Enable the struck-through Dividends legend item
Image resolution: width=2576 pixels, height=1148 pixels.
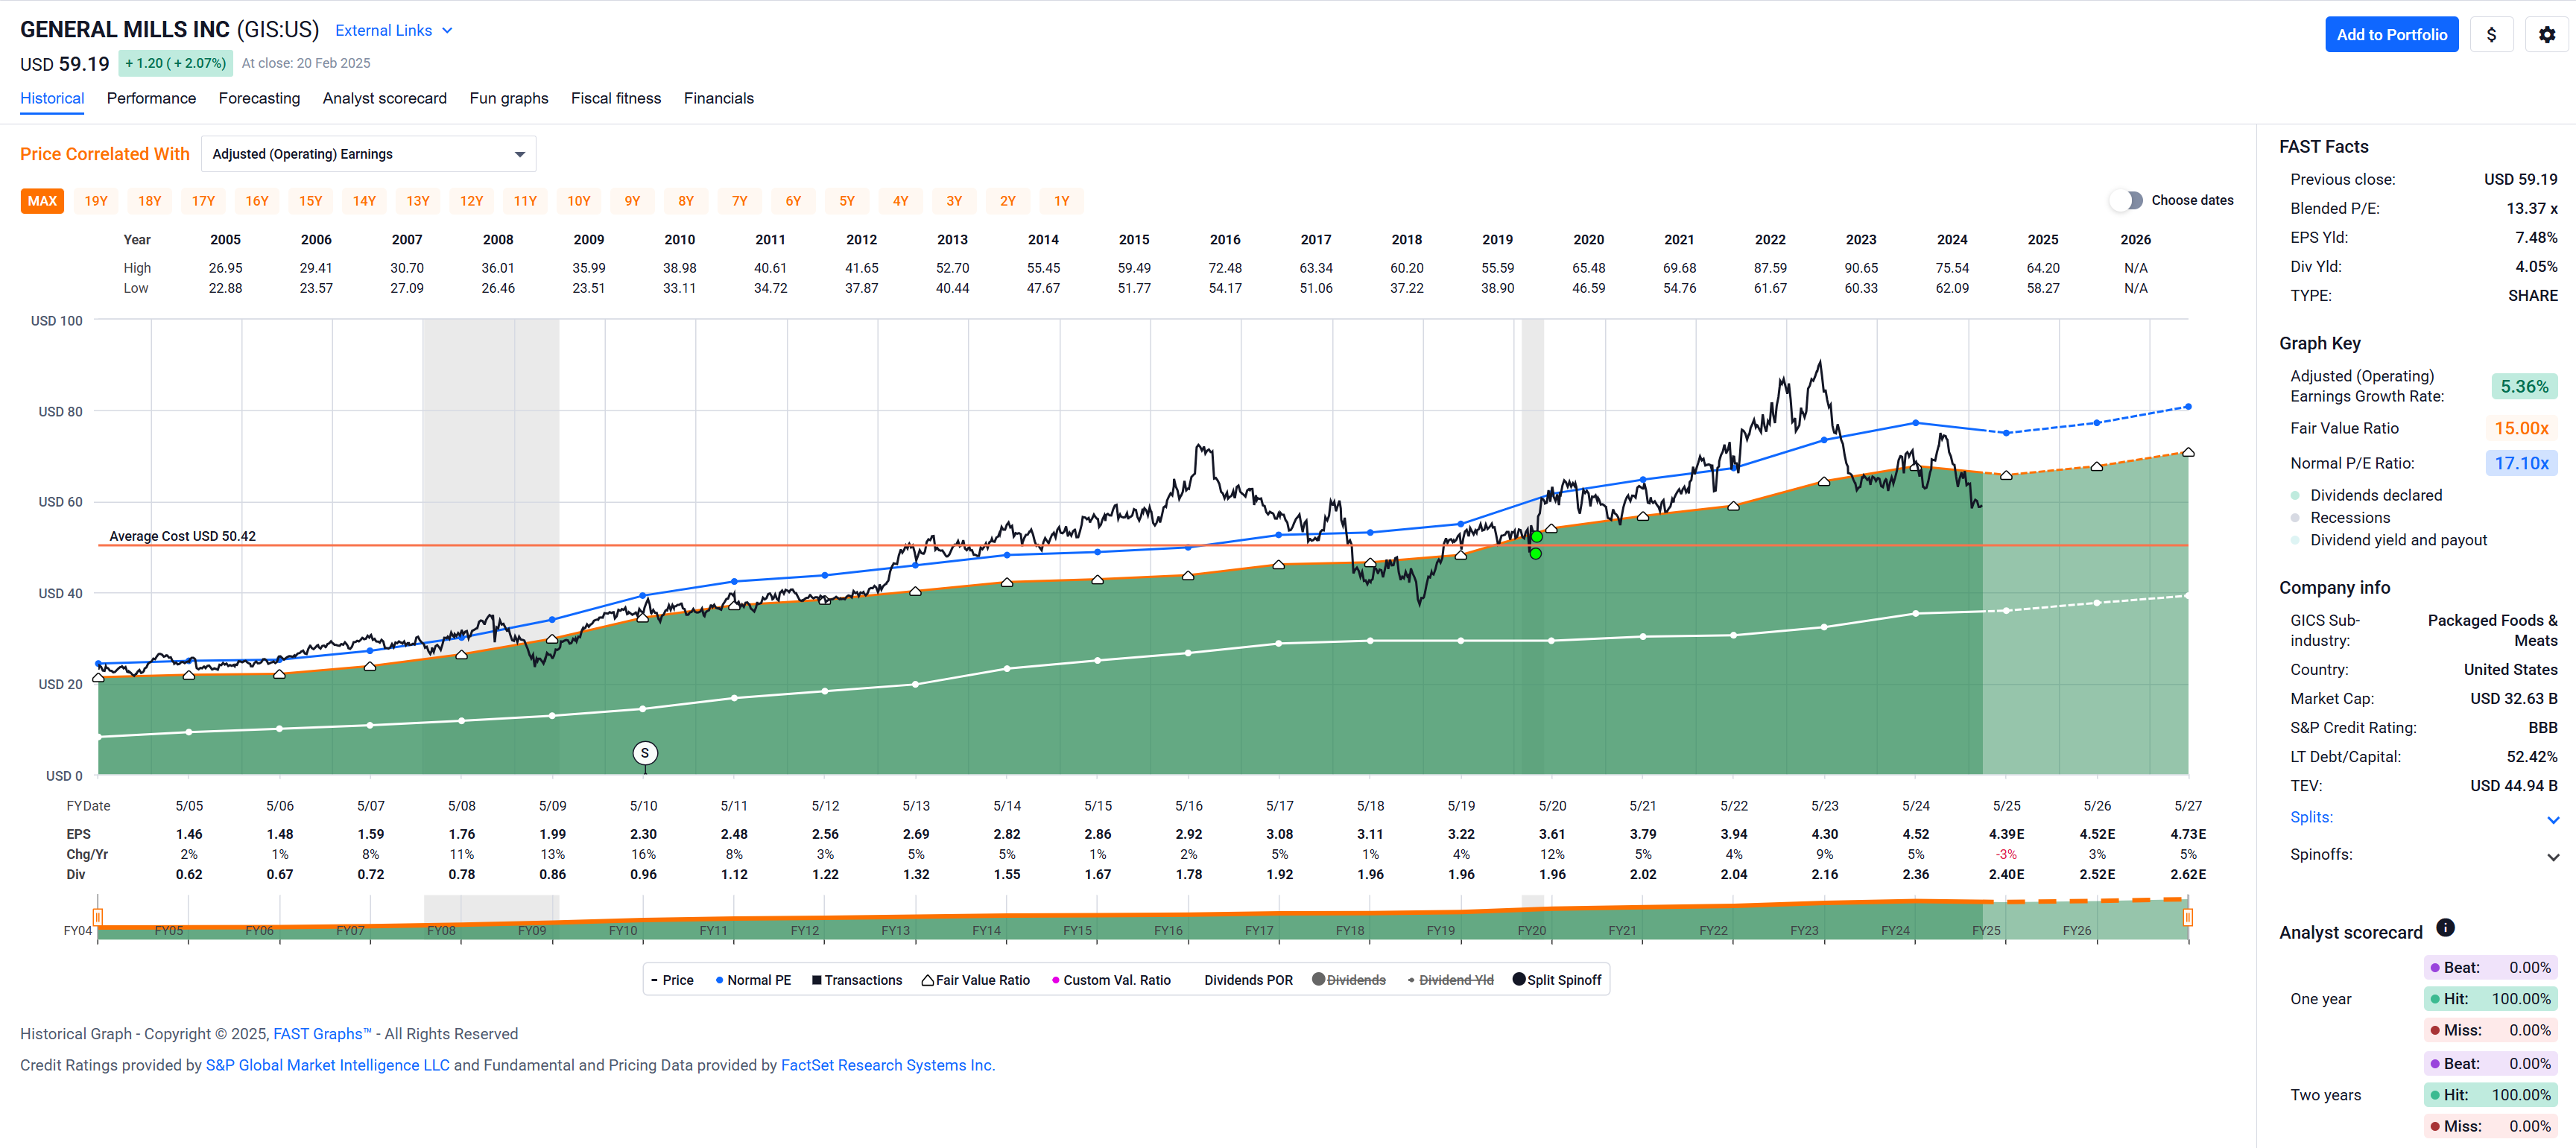tap(1349, 980)
